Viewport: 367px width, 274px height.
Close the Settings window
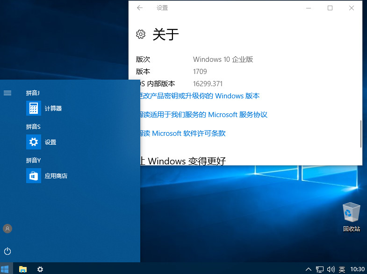click(x=352, y=8)
